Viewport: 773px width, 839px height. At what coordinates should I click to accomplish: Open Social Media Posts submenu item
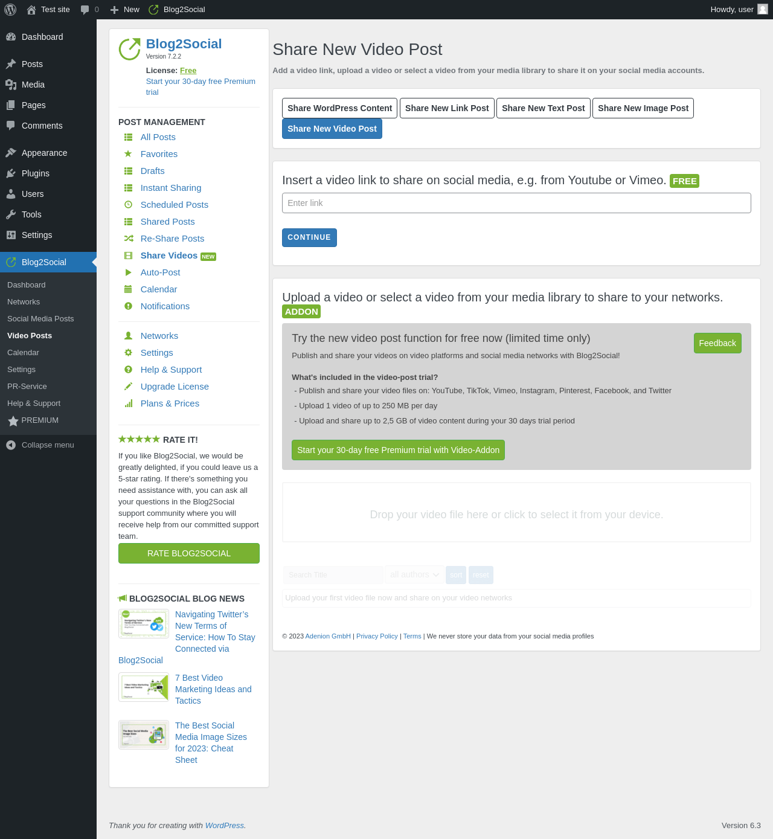point(40,319)
